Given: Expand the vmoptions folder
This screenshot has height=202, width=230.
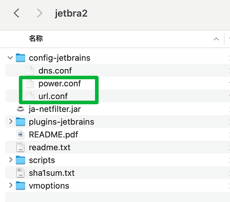Looking at the screenshot, I should (11, 185).
